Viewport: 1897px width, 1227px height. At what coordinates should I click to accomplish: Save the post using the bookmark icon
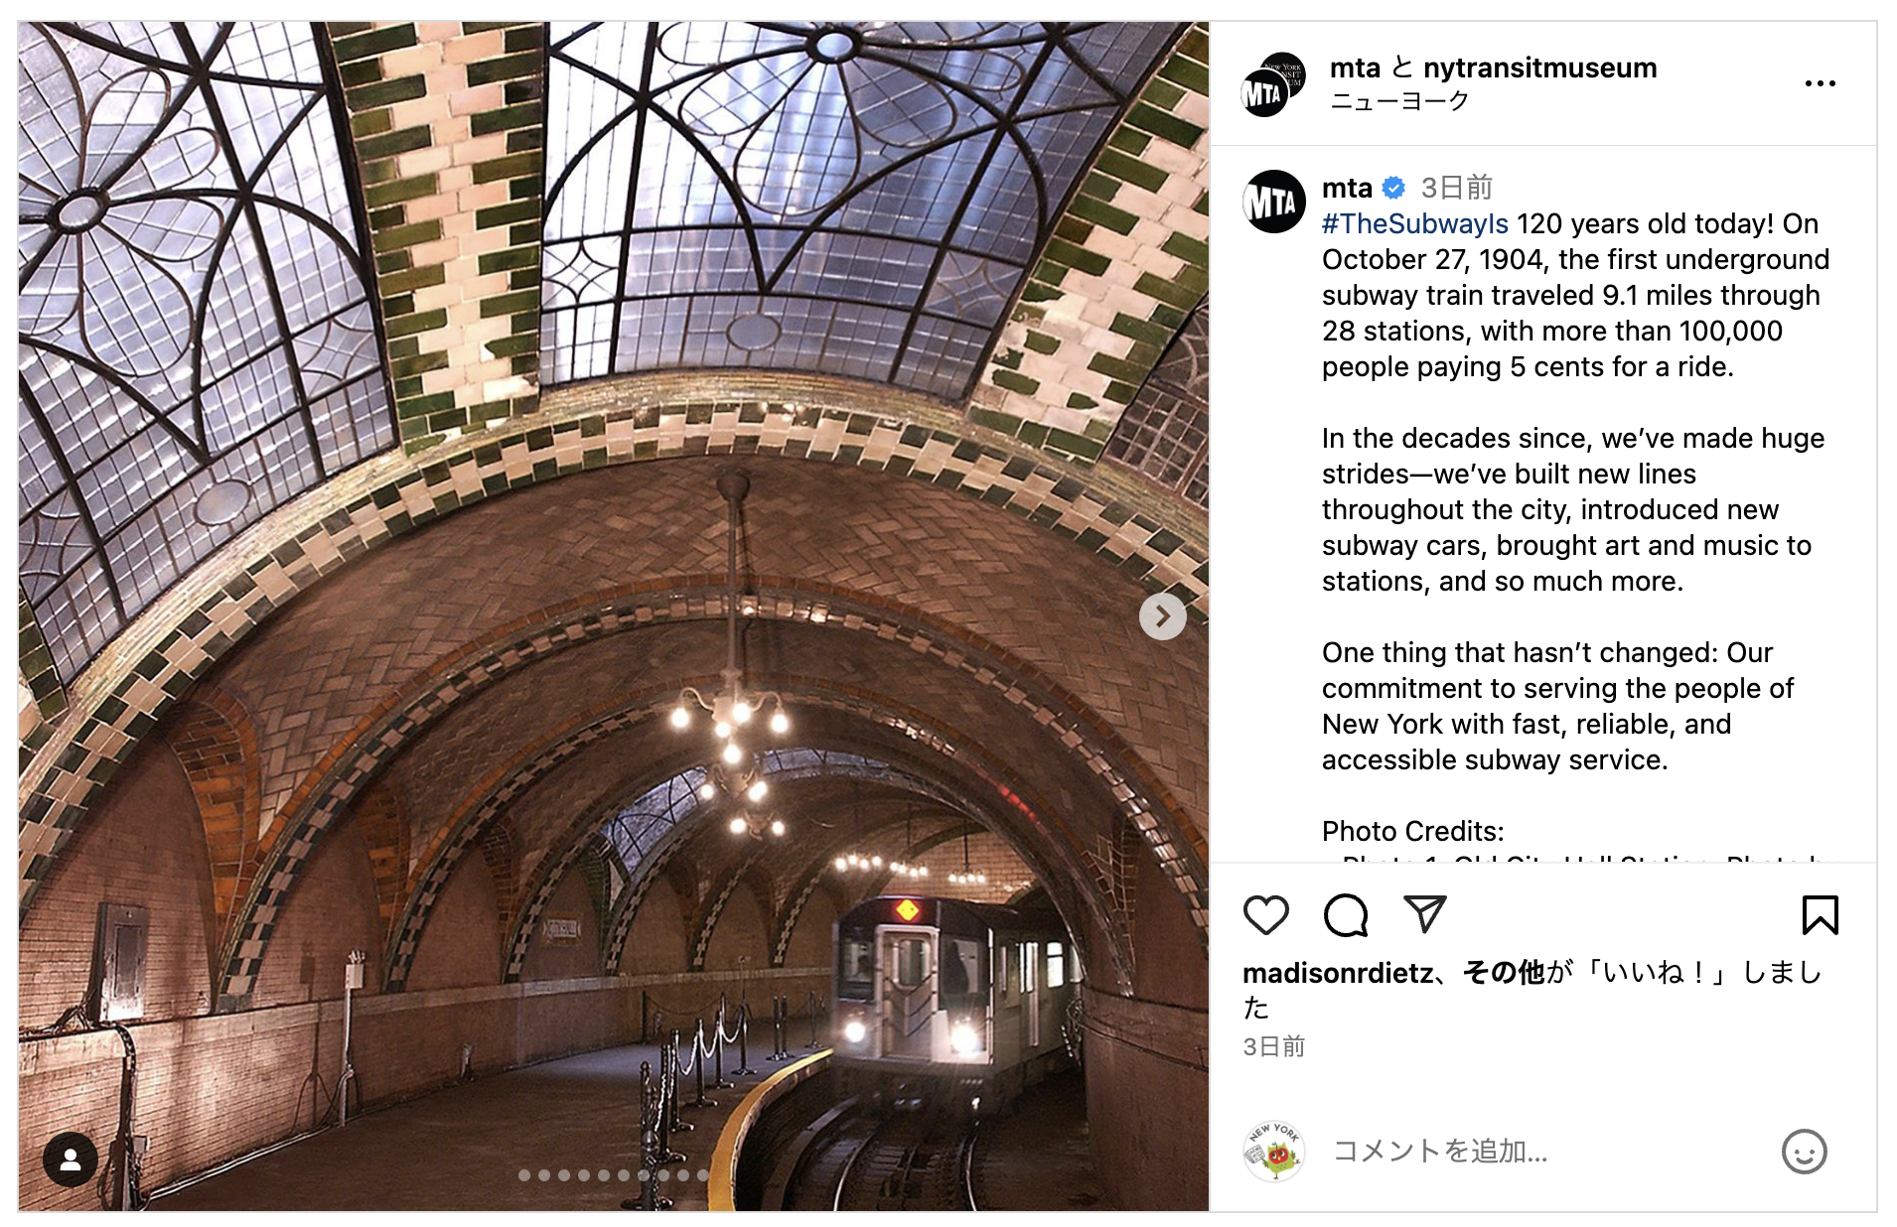coord(1820,914)
